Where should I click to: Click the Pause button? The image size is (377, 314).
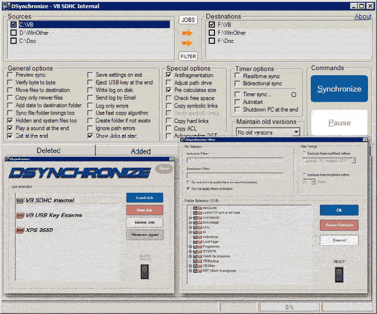pos(339,123)
